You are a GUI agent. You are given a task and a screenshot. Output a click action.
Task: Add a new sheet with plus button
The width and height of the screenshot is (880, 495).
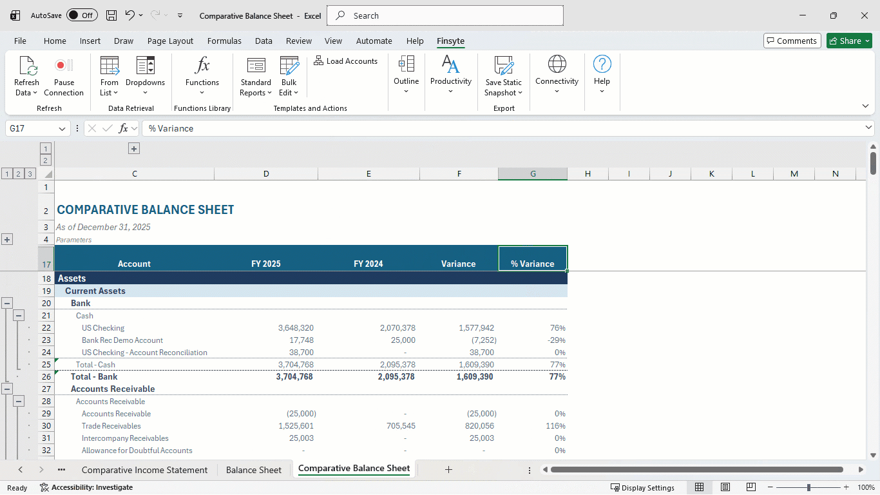tap(448, 470)
